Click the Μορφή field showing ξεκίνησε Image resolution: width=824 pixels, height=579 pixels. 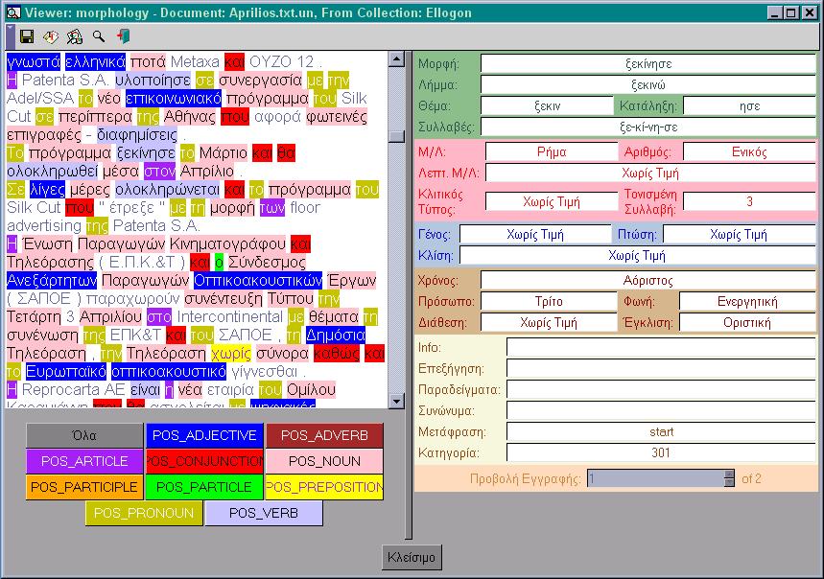pos(647,64)
